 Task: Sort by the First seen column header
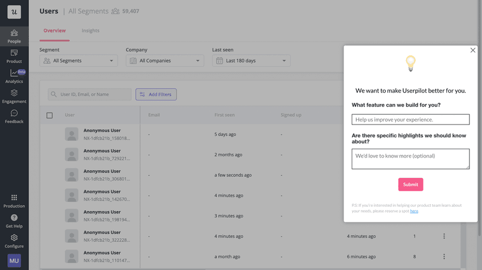225,115
